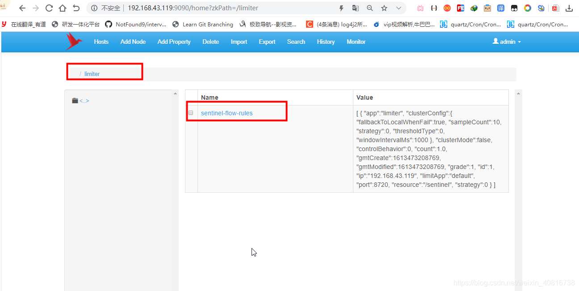
Task: Expand the address bar dropdown chevron
Action: pos(399,8)
